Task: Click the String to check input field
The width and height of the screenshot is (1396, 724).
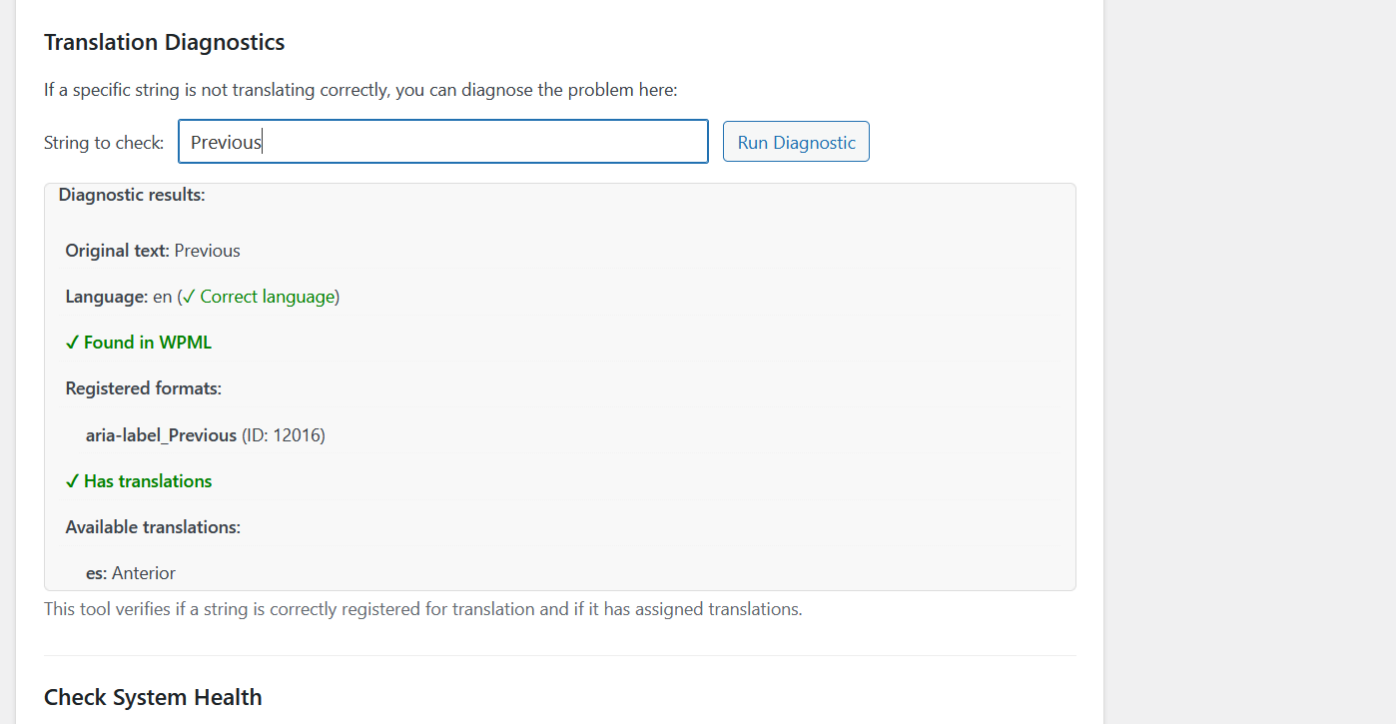Action: [x=442, y=142]
